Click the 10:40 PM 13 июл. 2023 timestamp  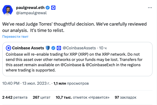click(26, 83)
